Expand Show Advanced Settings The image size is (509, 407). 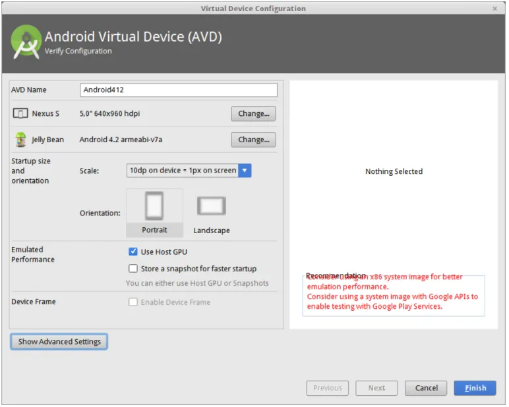59,342
